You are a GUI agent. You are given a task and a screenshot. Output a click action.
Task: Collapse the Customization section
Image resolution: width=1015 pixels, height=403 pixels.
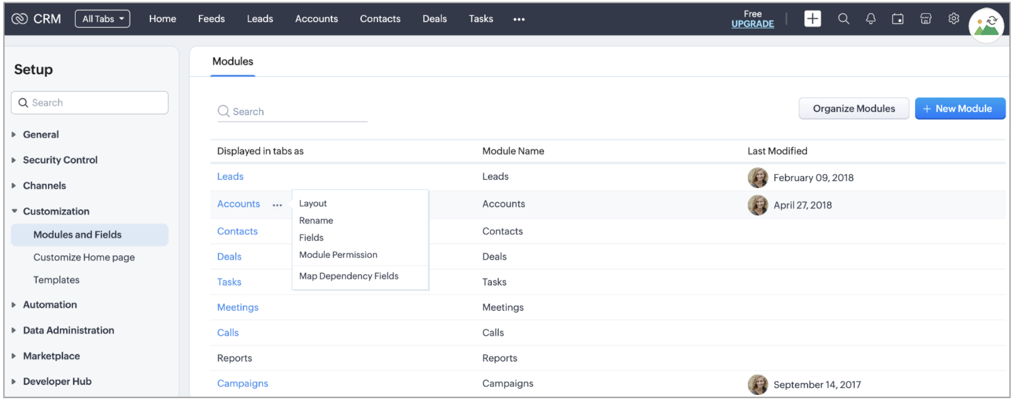pos(56,211)
